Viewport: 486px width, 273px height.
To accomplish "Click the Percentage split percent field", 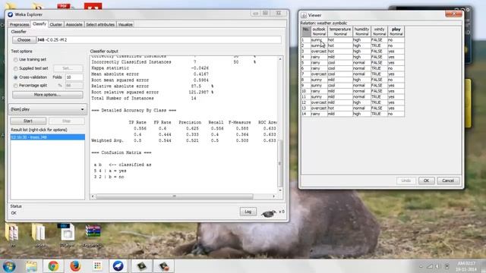I will click(74, 86).
